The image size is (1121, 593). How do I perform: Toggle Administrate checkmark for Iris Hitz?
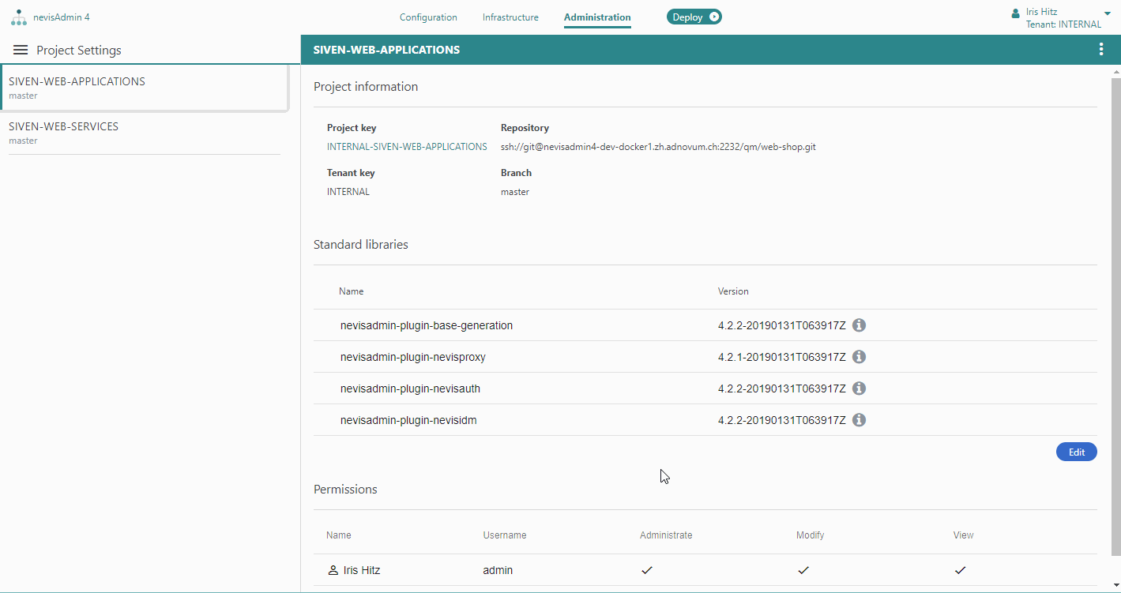647,570
